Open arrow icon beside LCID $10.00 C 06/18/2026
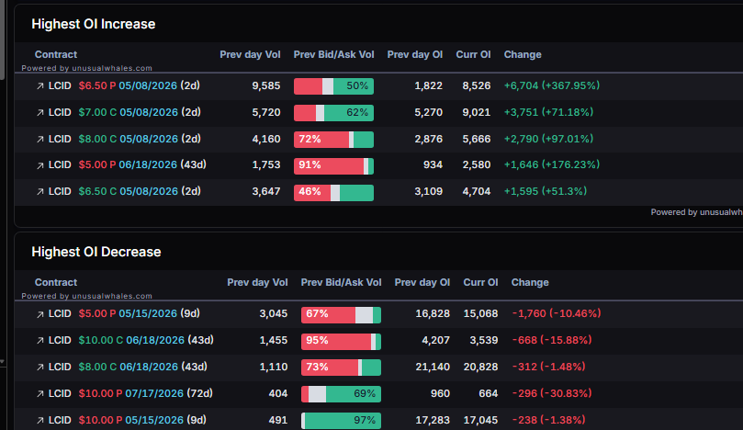Screen dimensions: 743x430 (40, 340)
